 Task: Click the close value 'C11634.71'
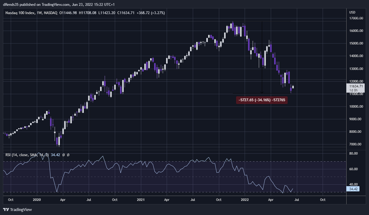(x=126, y=13)
